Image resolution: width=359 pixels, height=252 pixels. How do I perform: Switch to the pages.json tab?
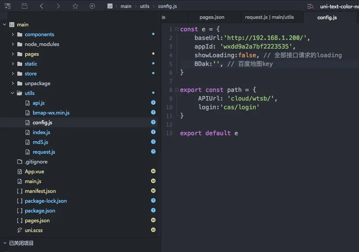[x=212, y=17]
